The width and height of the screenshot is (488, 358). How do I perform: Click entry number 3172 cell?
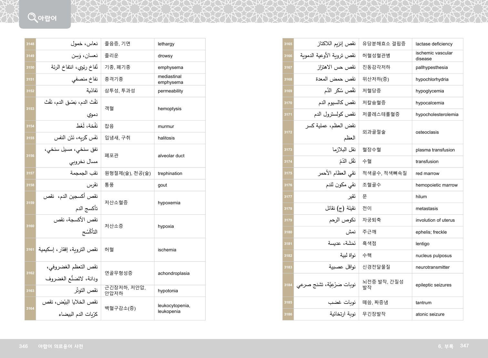[288, 132]
